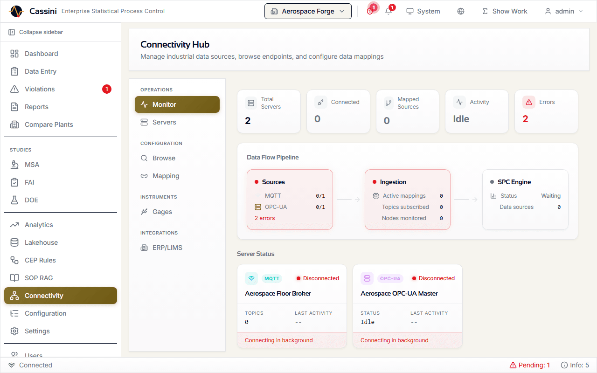Open the System theme selector
This screenshot has width=597, height=373.
pos(423,11)
